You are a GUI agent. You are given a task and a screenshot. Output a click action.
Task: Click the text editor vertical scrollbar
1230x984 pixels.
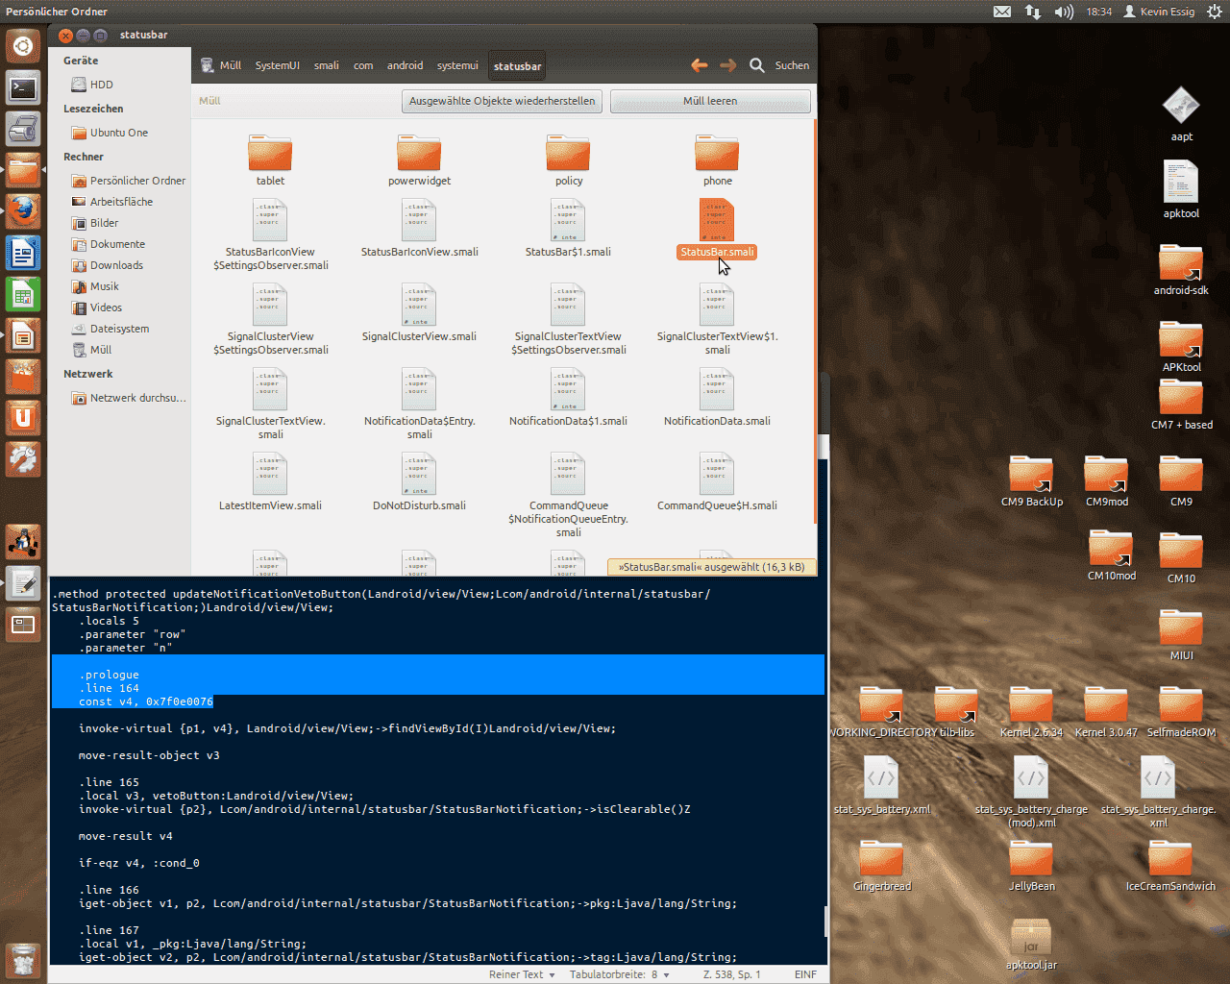click(x=825, y=922)
